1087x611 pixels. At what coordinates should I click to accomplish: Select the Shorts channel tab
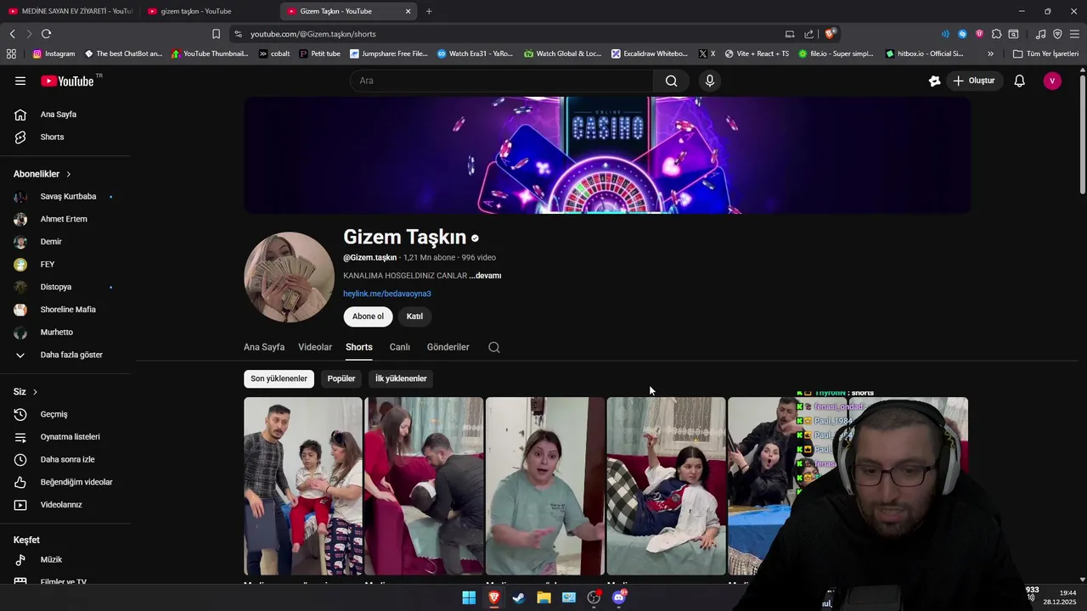pos(359,347)
